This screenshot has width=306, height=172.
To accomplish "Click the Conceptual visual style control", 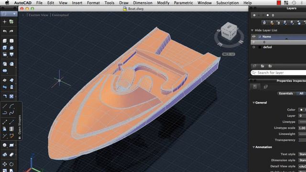I will click(x=60, y=15).
